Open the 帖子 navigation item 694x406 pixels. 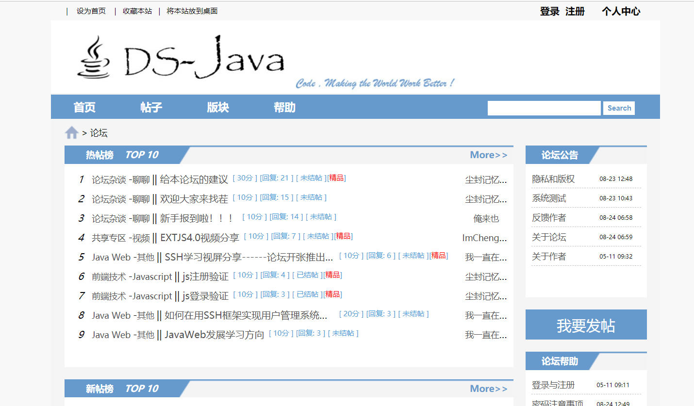coord(151,107)
